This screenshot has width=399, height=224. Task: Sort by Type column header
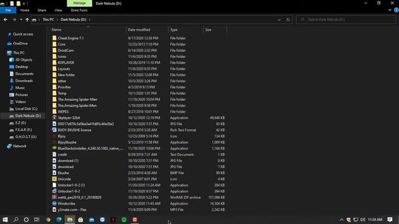174,30
